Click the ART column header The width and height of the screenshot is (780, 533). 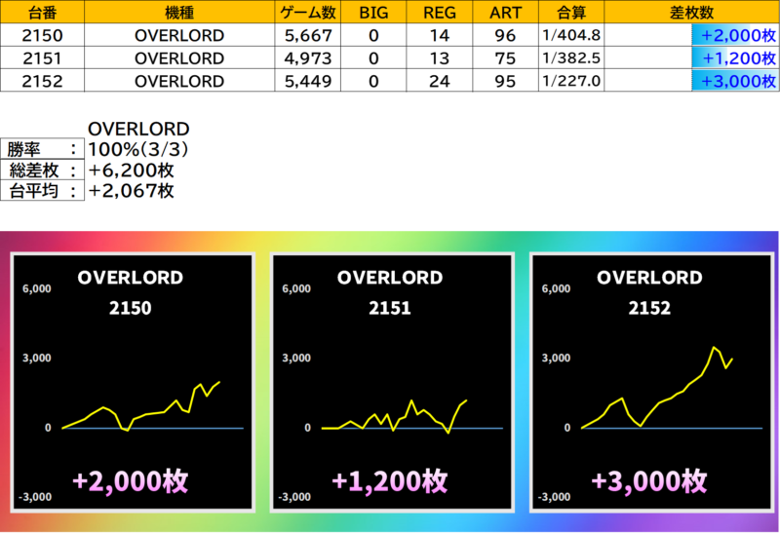(505, 12)
